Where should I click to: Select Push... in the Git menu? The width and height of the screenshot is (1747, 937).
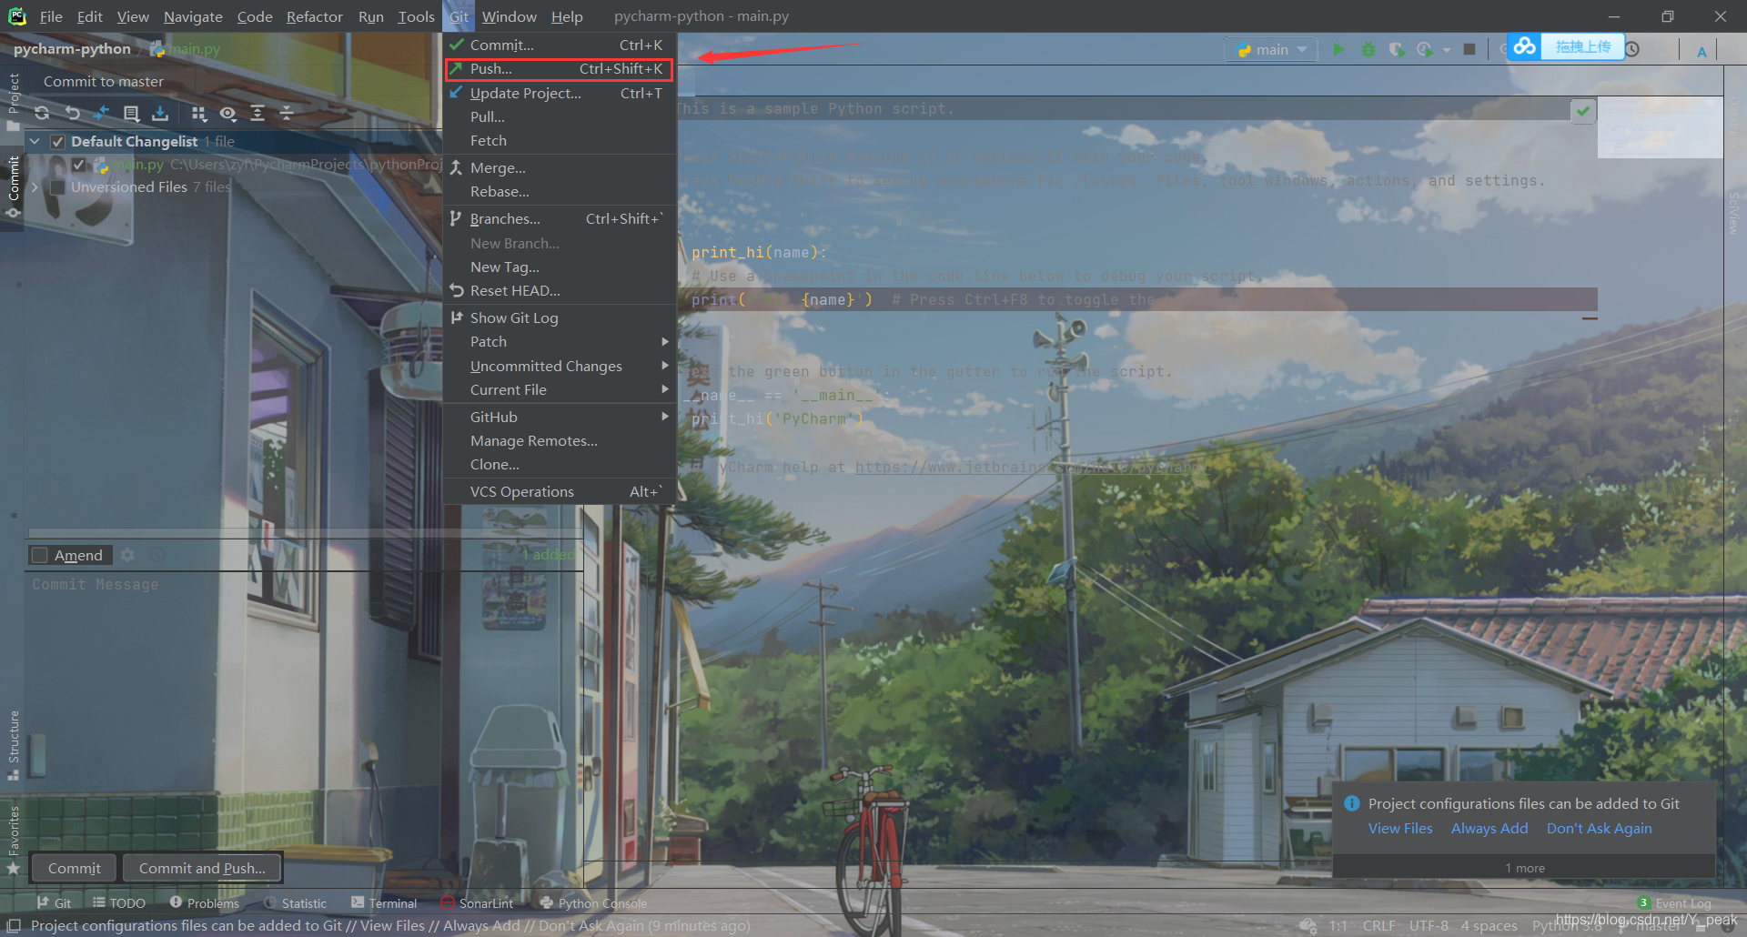click(x=559, y=68)
